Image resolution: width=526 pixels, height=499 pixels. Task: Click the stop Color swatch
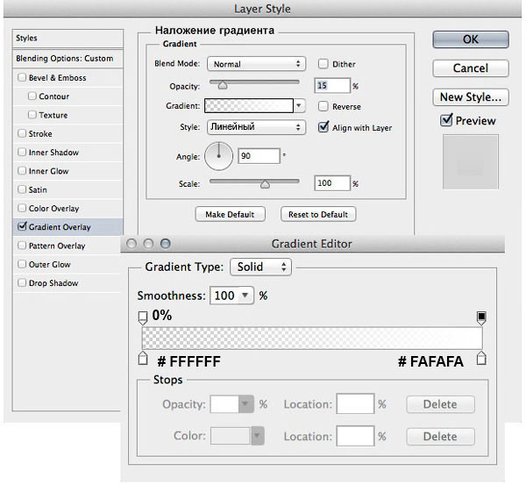[x=231, y=436]
